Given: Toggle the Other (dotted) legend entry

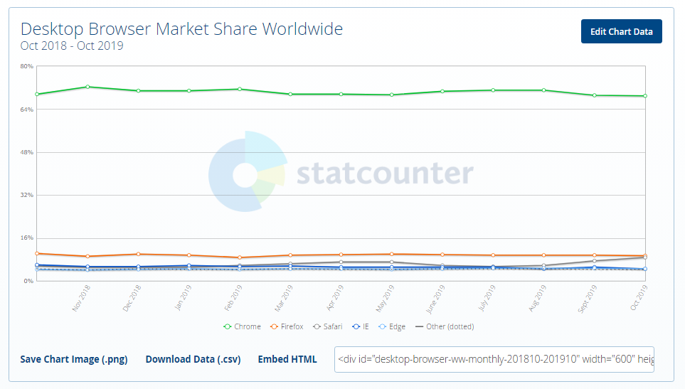Looking at the screenshot, I should pos(445,326).
